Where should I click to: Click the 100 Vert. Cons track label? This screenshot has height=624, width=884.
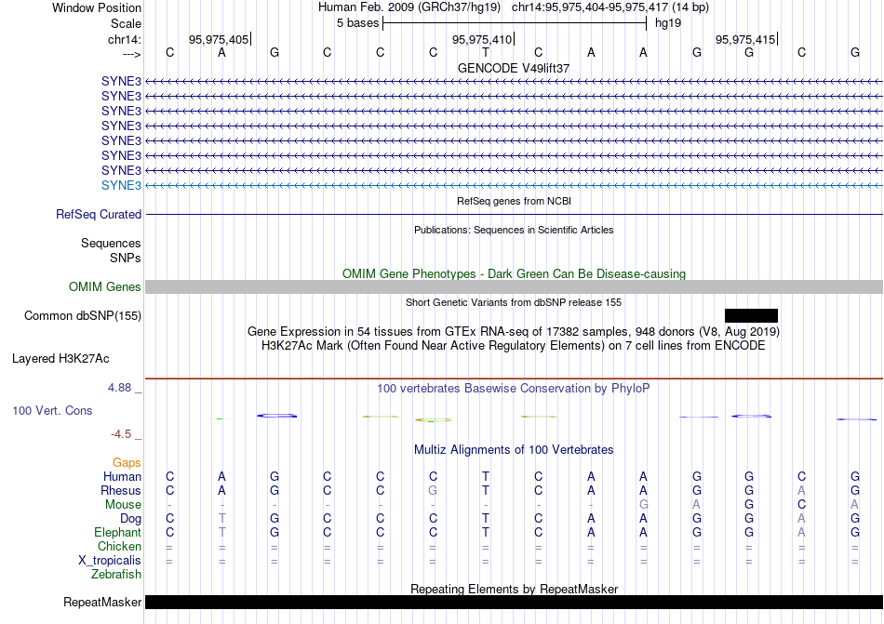tap(52, 410)
